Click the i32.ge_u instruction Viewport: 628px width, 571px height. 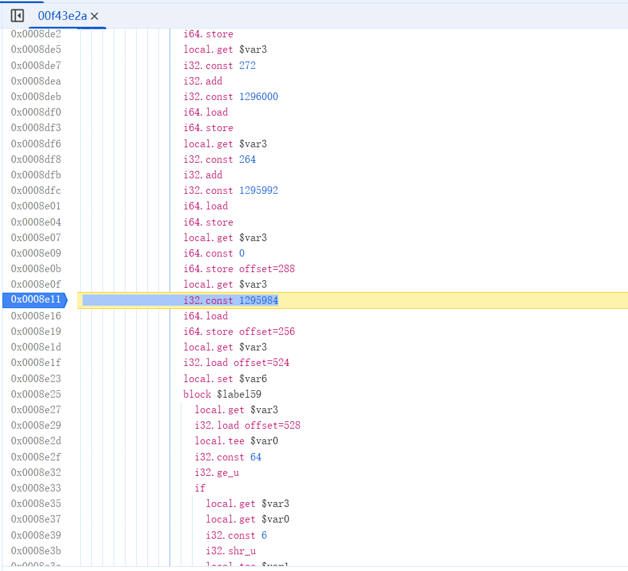217,472
